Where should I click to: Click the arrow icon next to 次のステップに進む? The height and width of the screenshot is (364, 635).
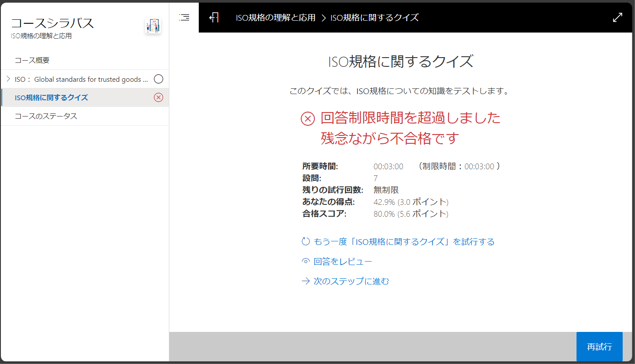306,281
